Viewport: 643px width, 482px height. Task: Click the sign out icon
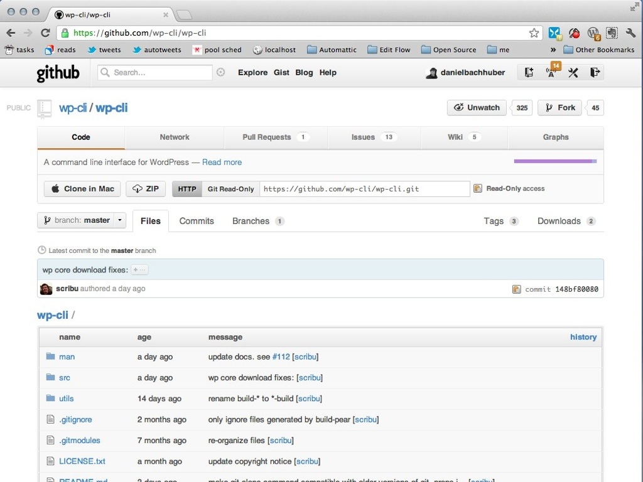point(595,73)
